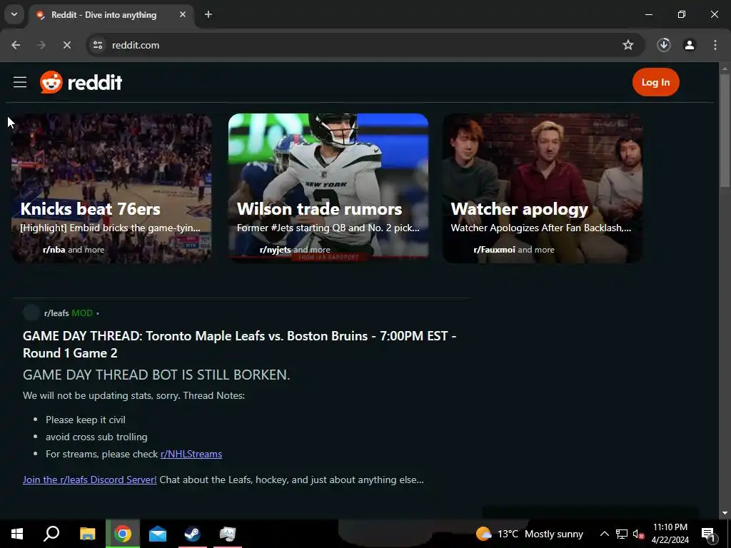Open the Windows Start menu
Viewport: 731px width, 548px height.
(x=17, y=534)
